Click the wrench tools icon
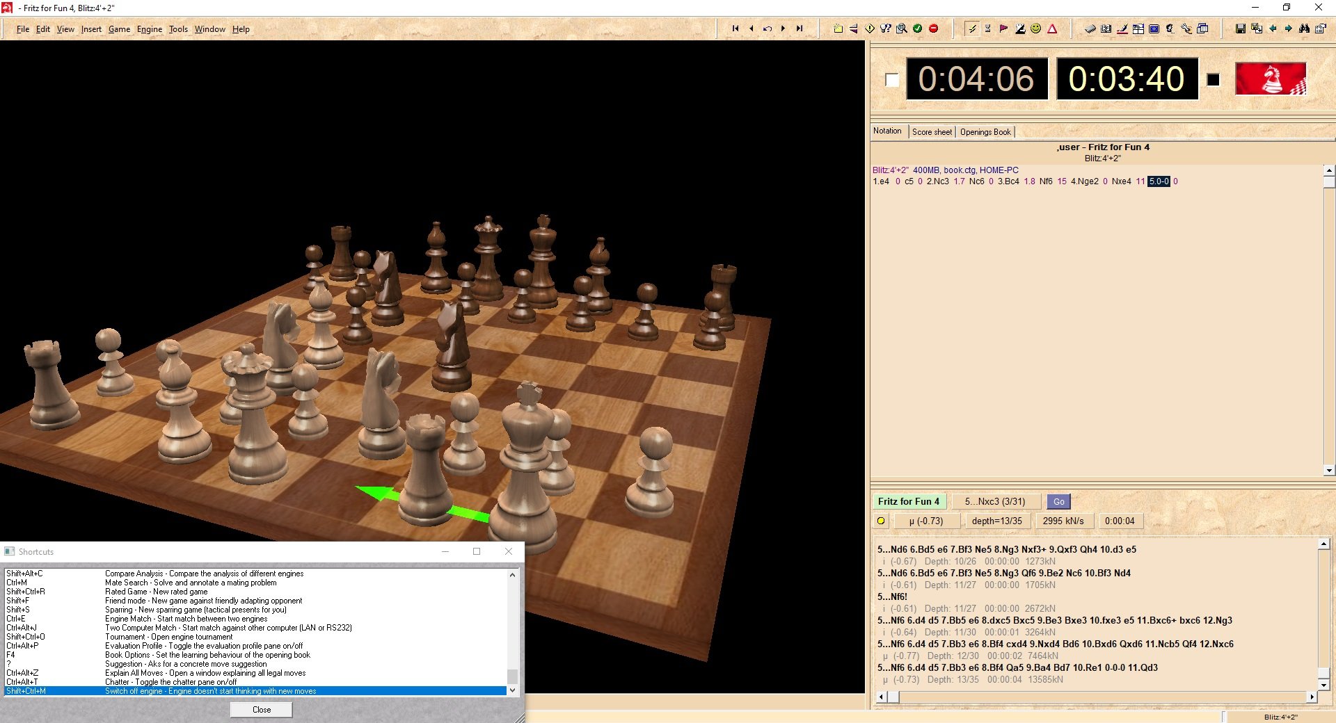This screenshot has width=1336, height=723. point(1186,29)
